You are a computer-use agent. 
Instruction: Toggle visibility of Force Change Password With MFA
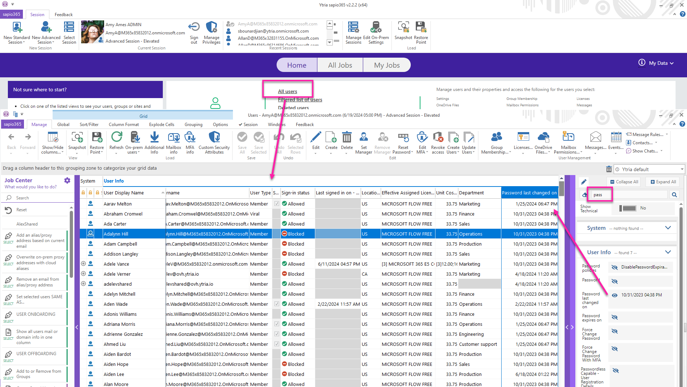pyautogui.click(x=614, y=349)
